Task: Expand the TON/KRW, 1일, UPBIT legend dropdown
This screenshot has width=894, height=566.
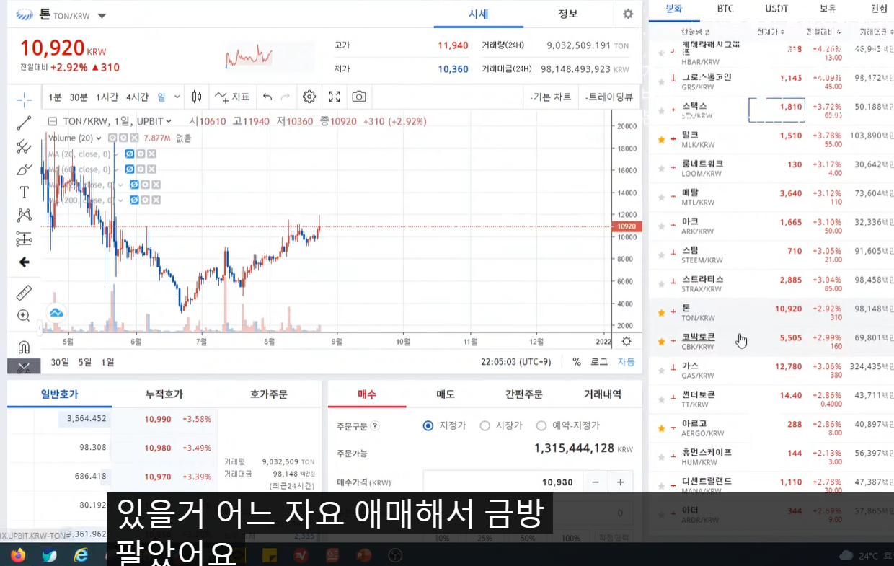Action: pos(169,122)
